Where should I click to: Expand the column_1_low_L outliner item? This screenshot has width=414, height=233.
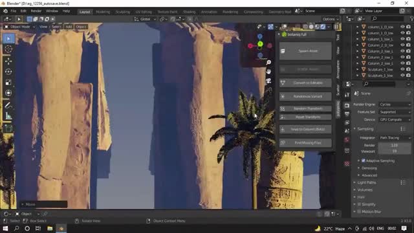(358, 39)
